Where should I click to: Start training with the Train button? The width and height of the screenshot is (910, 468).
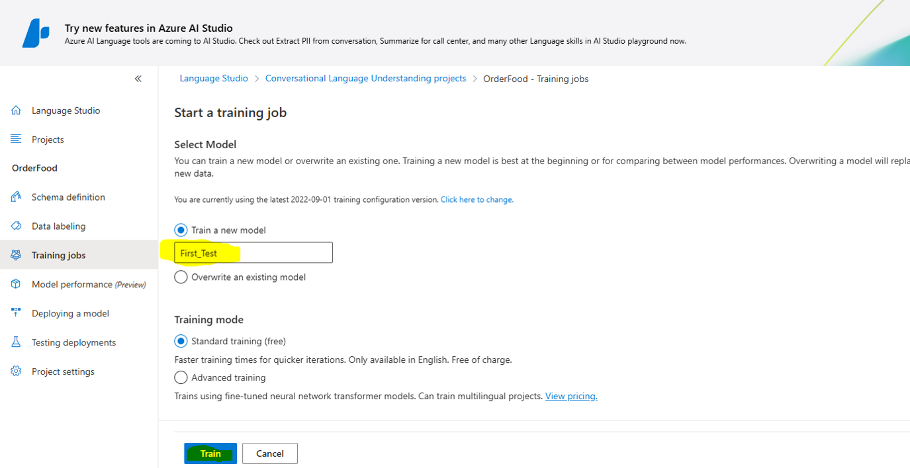pyautogui.click(x=210, y=453)
